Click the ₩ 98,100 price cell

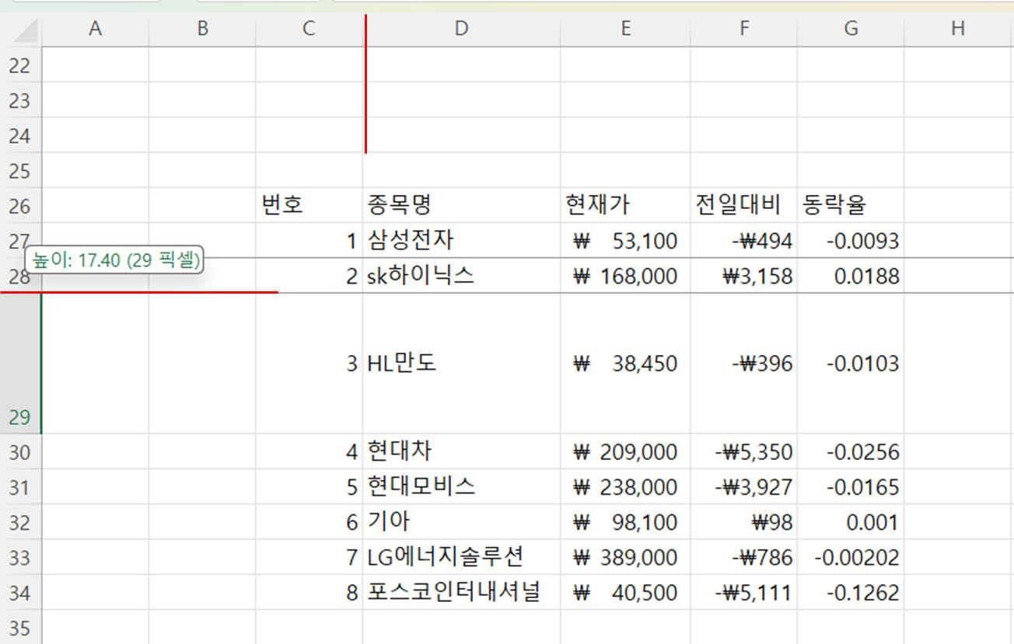pos(625,521)
